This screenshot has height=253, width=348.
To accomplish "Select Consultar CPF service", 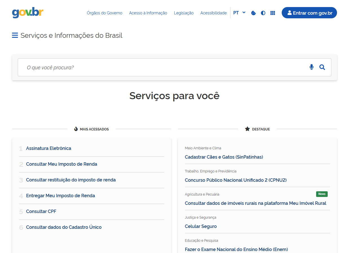I will pos(41,211).
